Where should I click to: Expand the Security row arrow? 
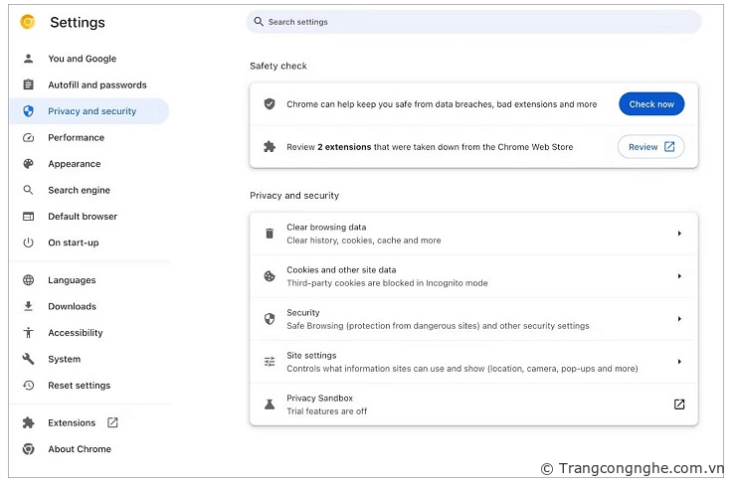[679, 319]
